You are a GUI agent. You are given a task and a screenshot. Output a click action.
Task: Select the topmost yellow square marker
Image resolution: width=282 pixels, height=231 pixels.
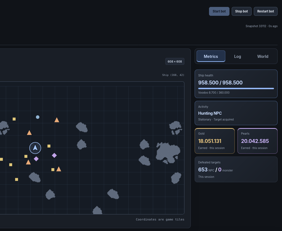[14, 119]
